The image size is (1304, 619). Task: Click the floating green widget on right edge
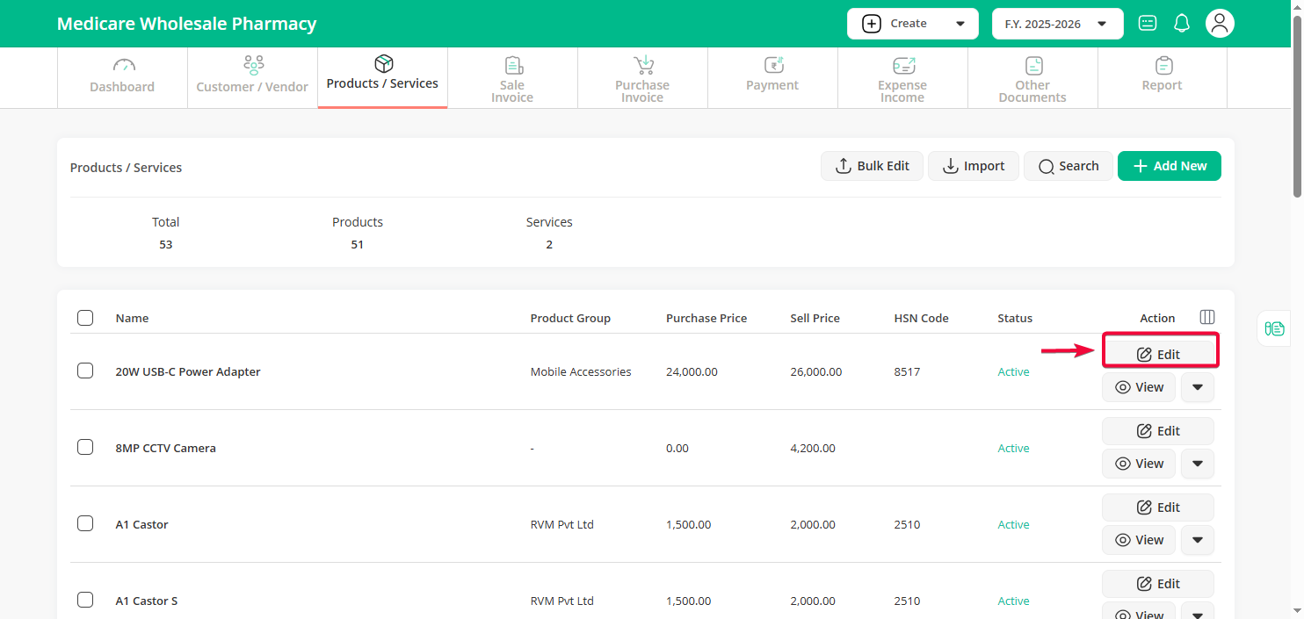(x=1274, y=328)
